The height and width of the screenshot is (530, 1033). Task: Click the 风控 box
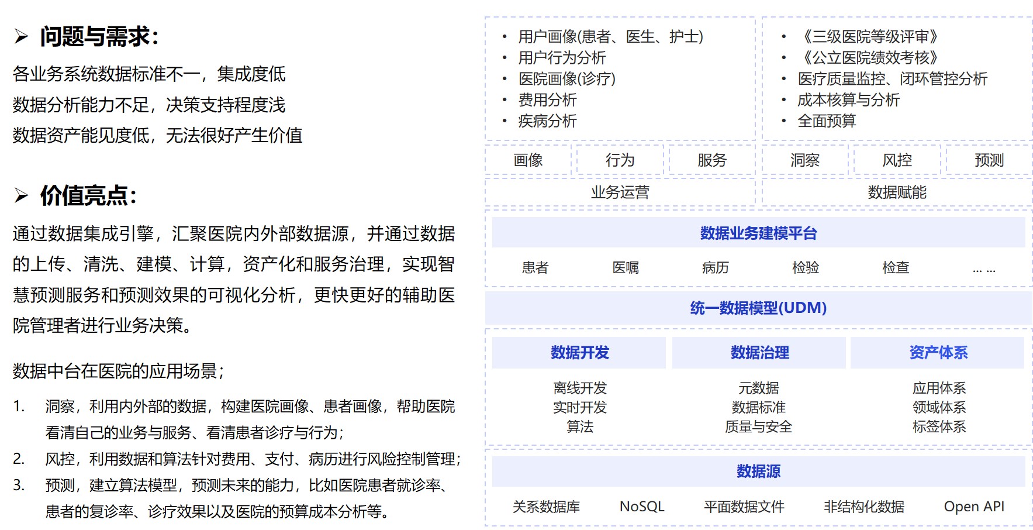pos(897,160)
